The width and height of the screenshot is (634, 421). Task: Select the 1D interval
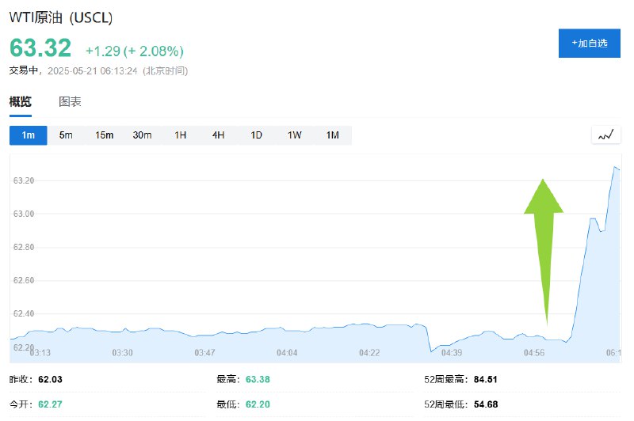tap(256, 135)
